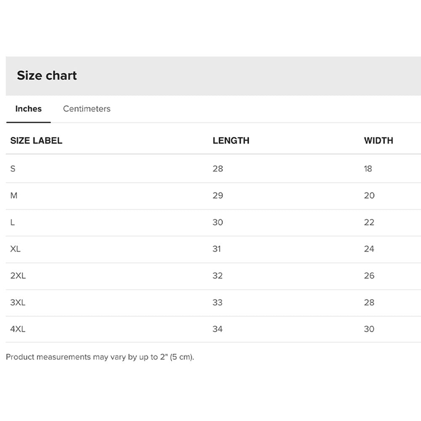The width and height of the screenshot is (421, 421).
Task: Click the length value 29 for size M
Action: (218, 196)
